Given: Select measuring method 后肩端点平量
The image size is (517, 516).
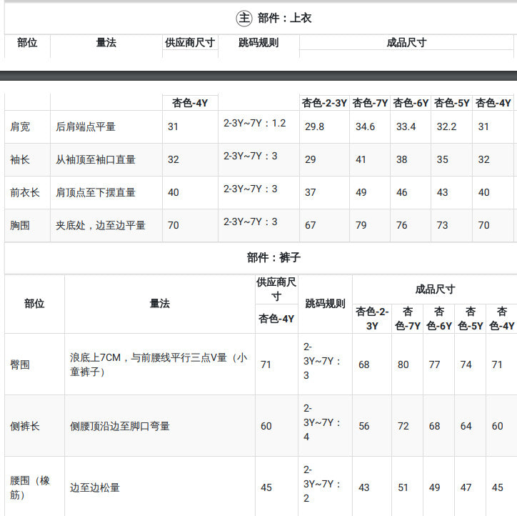Looking at the screenshot, I should coord(86,126).
